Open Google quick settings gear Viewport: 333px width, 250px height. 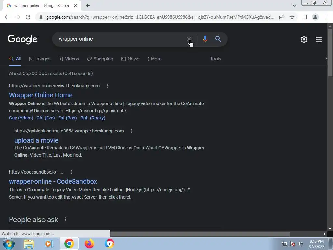[x=304, y=39]
